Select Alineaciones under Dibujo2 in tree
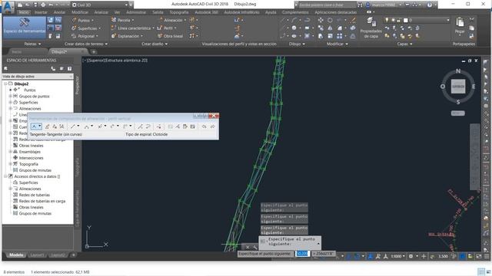This screenshot has height=276, width=492. pyautogui.click(x=30, y=109)
